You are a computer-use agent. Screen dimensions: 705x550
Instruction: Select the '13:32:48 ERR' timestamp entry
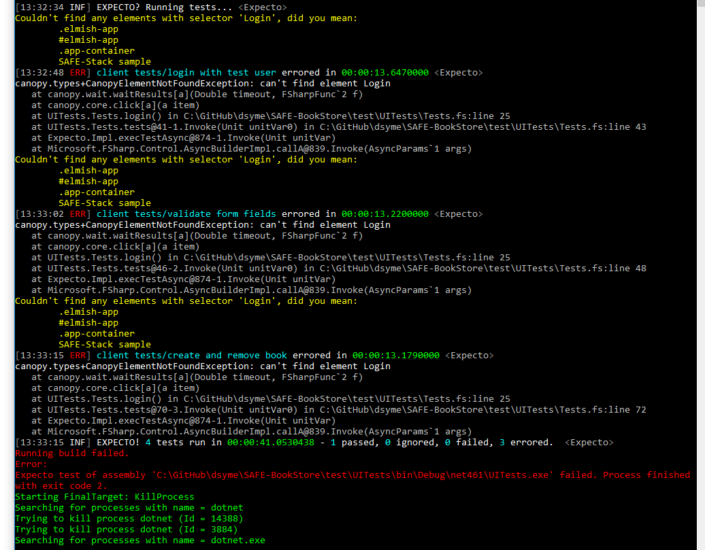53,72
